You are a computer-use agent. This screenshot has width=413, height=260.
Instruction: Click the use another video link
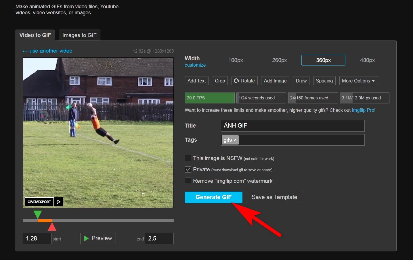coord(47,51)
